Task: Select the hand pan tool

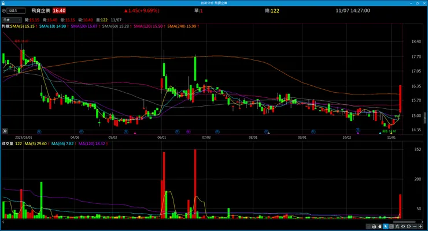Action: [379, 226]
